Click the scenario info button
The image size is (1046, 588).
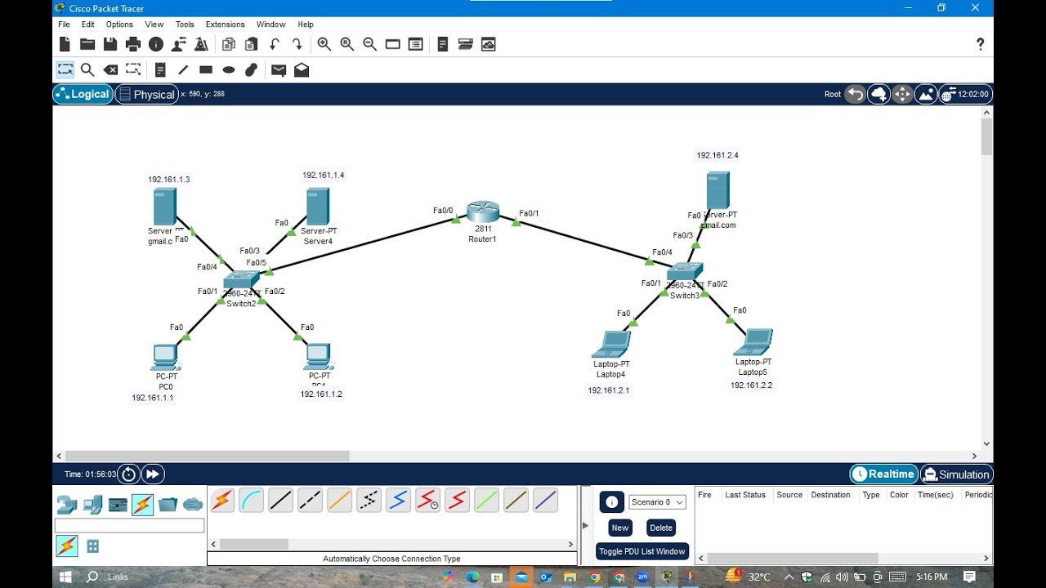point(611,502)
